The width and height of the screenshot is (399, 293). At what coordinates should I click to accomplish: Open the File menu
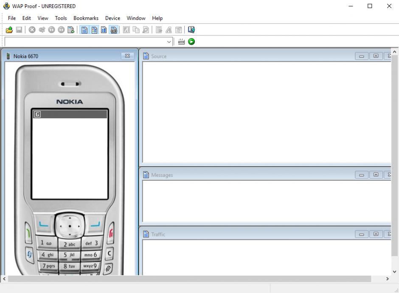12,18
